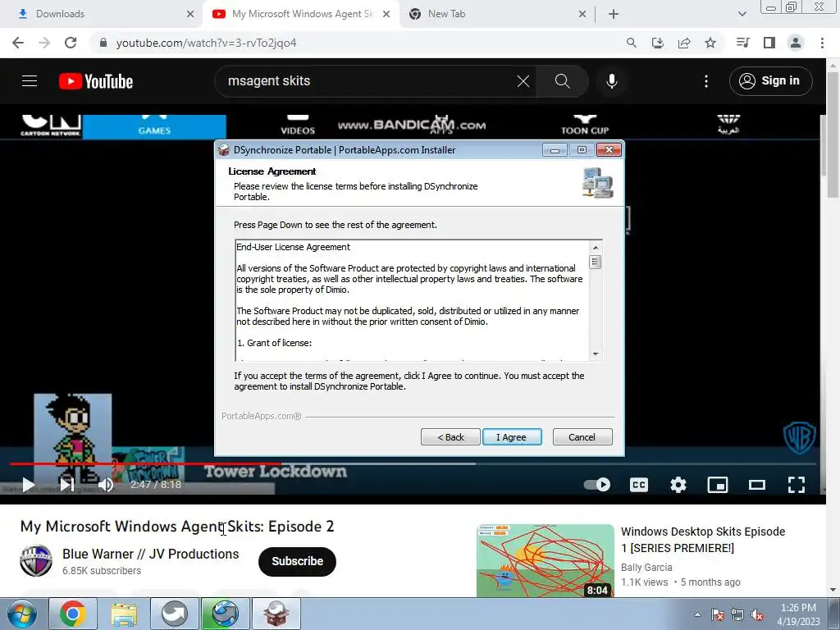Click the address bar URL
This screenshot has width=840, height=630.
click(x=206, y=43)
